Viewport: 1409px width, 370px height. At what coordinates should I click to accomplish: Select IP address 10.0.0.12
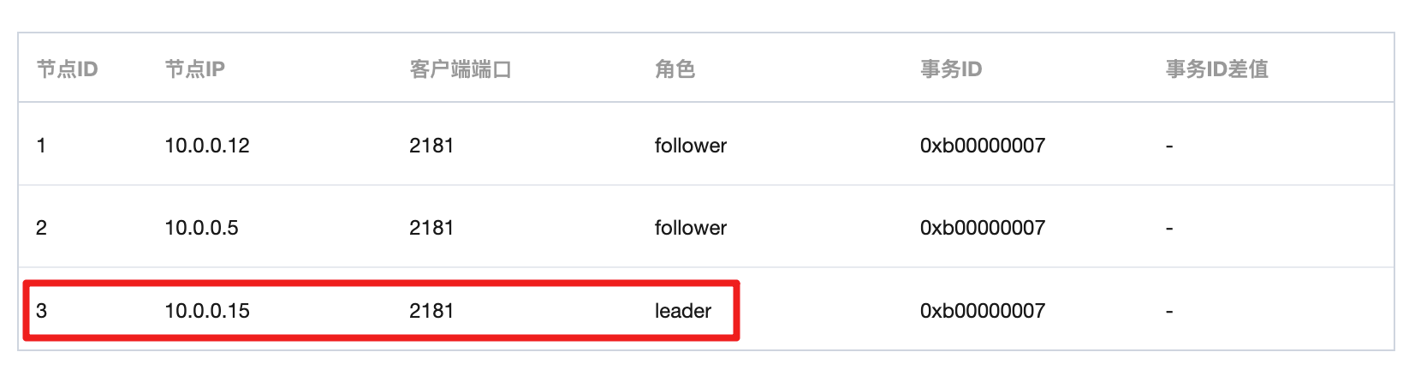point(207,146)
